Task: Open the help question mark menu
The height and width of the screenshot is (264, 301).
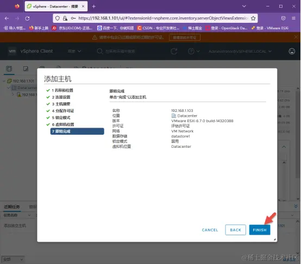Action: click(193, 51)
